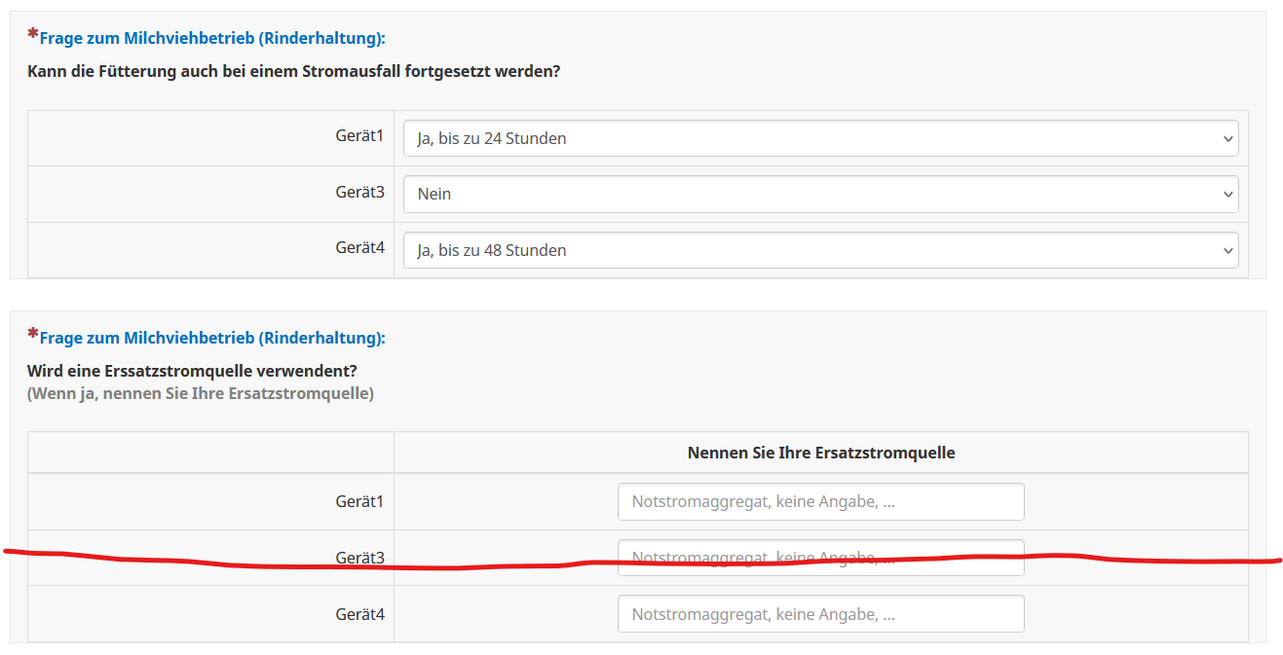This screenshot has width=1283, height=655.
Task: Click the Gerät4 label in the Stromausfall table
Action: 359,248
